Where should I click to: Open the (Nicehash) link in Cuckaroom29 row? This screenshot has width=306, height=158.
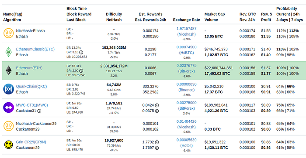click(186, 127)
